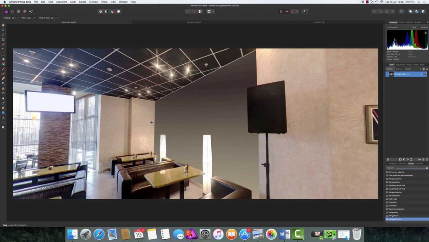Screen dimensions: 429x242
Task: Open Field of view dropdown arrow
Action: (58, 18)
